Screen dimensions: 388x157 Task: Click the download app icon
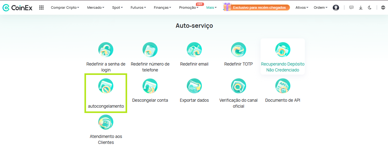point(361,7)
